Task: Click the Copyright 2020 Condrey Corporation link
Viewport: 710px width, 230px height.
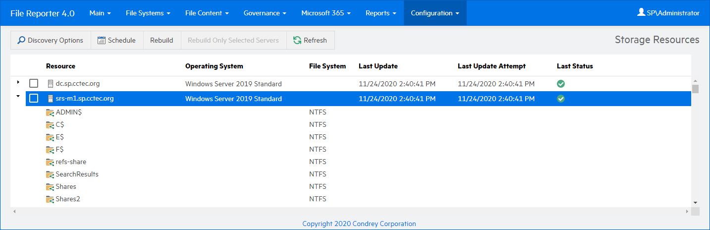Action: 359,224
